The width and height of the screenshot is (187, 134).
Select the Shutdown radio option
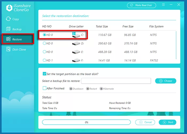(71, 89)
